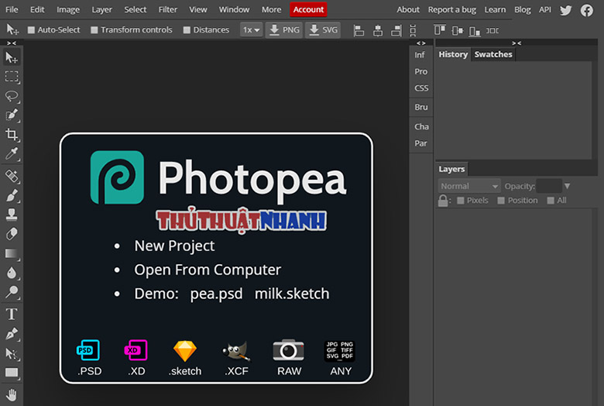Click New Project on the welcome screen
604x406 pixels.
click(174, 246)
